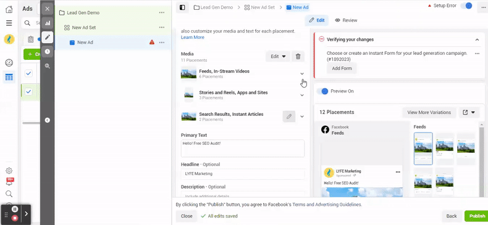488x225 pixels.
Task: Click the clipboard icon below search
Action: pyautogui.click(x=30, y=39)
